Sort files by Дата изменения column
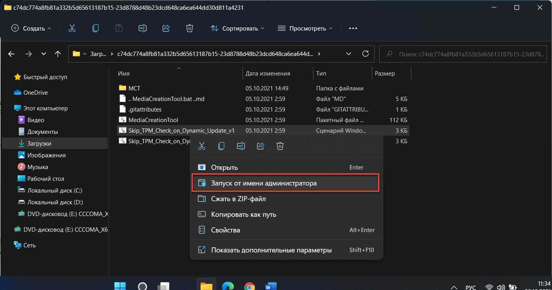This screenshot has width=552, height=290. (268, 74)
